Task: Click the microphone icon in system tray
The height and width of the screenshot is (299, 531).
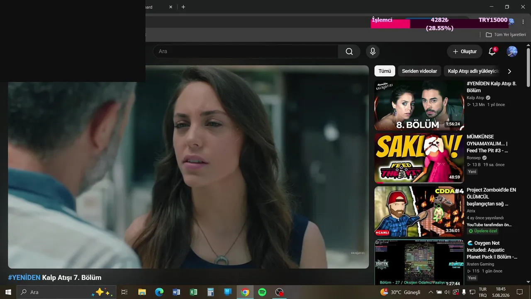Action: tap(464, 292)
